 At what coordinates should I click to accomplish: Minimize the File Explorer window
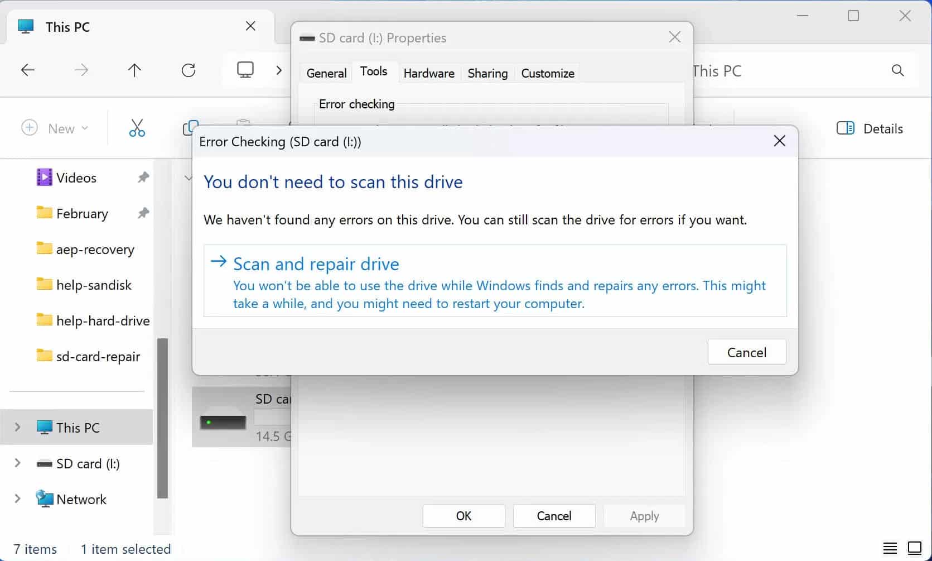(803, 16)
